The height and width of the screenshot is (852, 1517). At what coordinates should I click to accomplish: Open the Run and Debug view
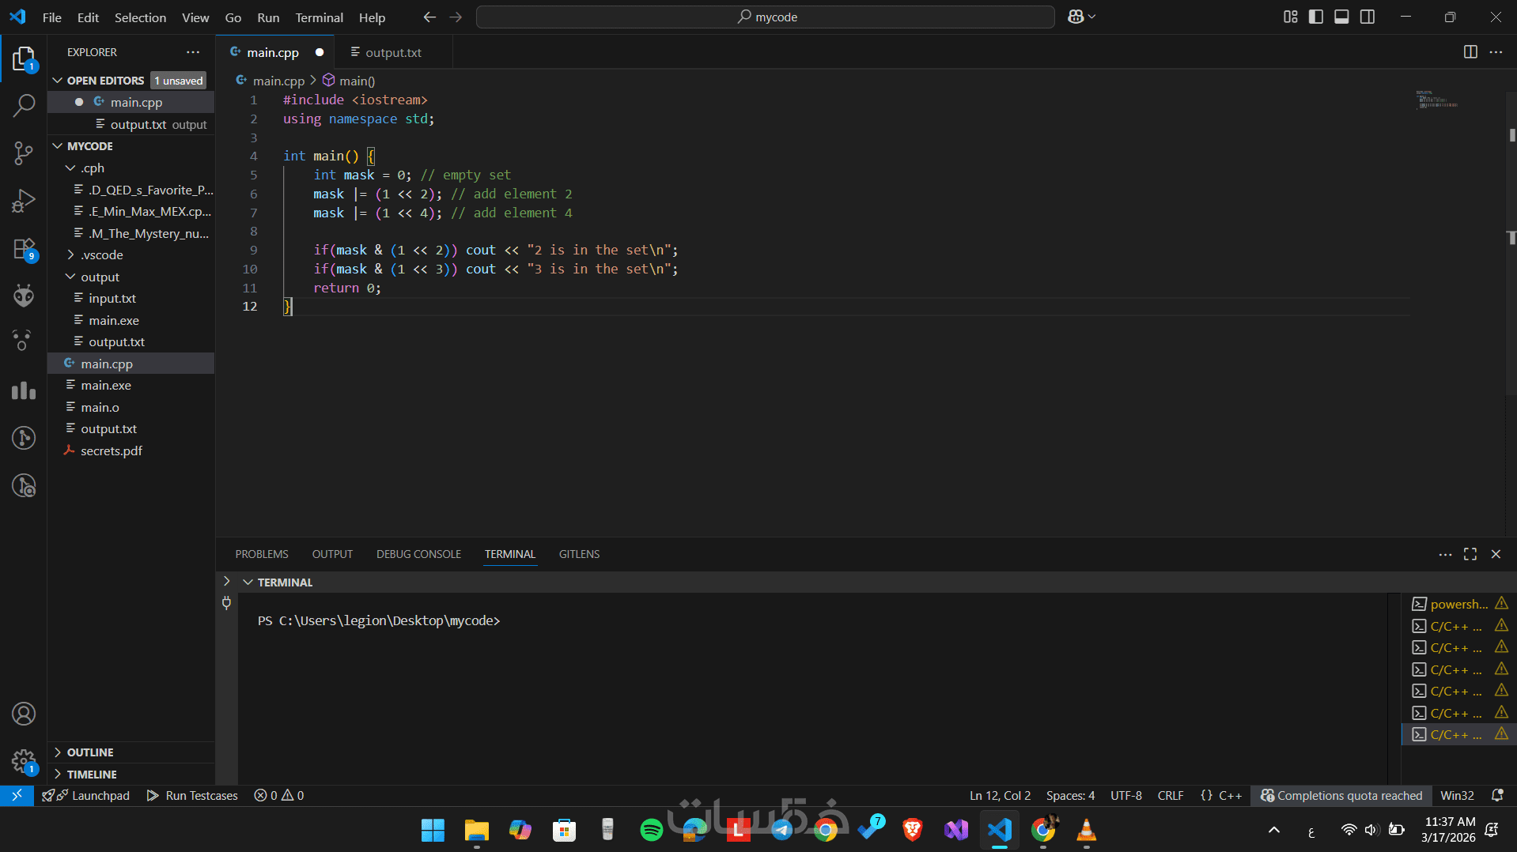pos(24,201)
